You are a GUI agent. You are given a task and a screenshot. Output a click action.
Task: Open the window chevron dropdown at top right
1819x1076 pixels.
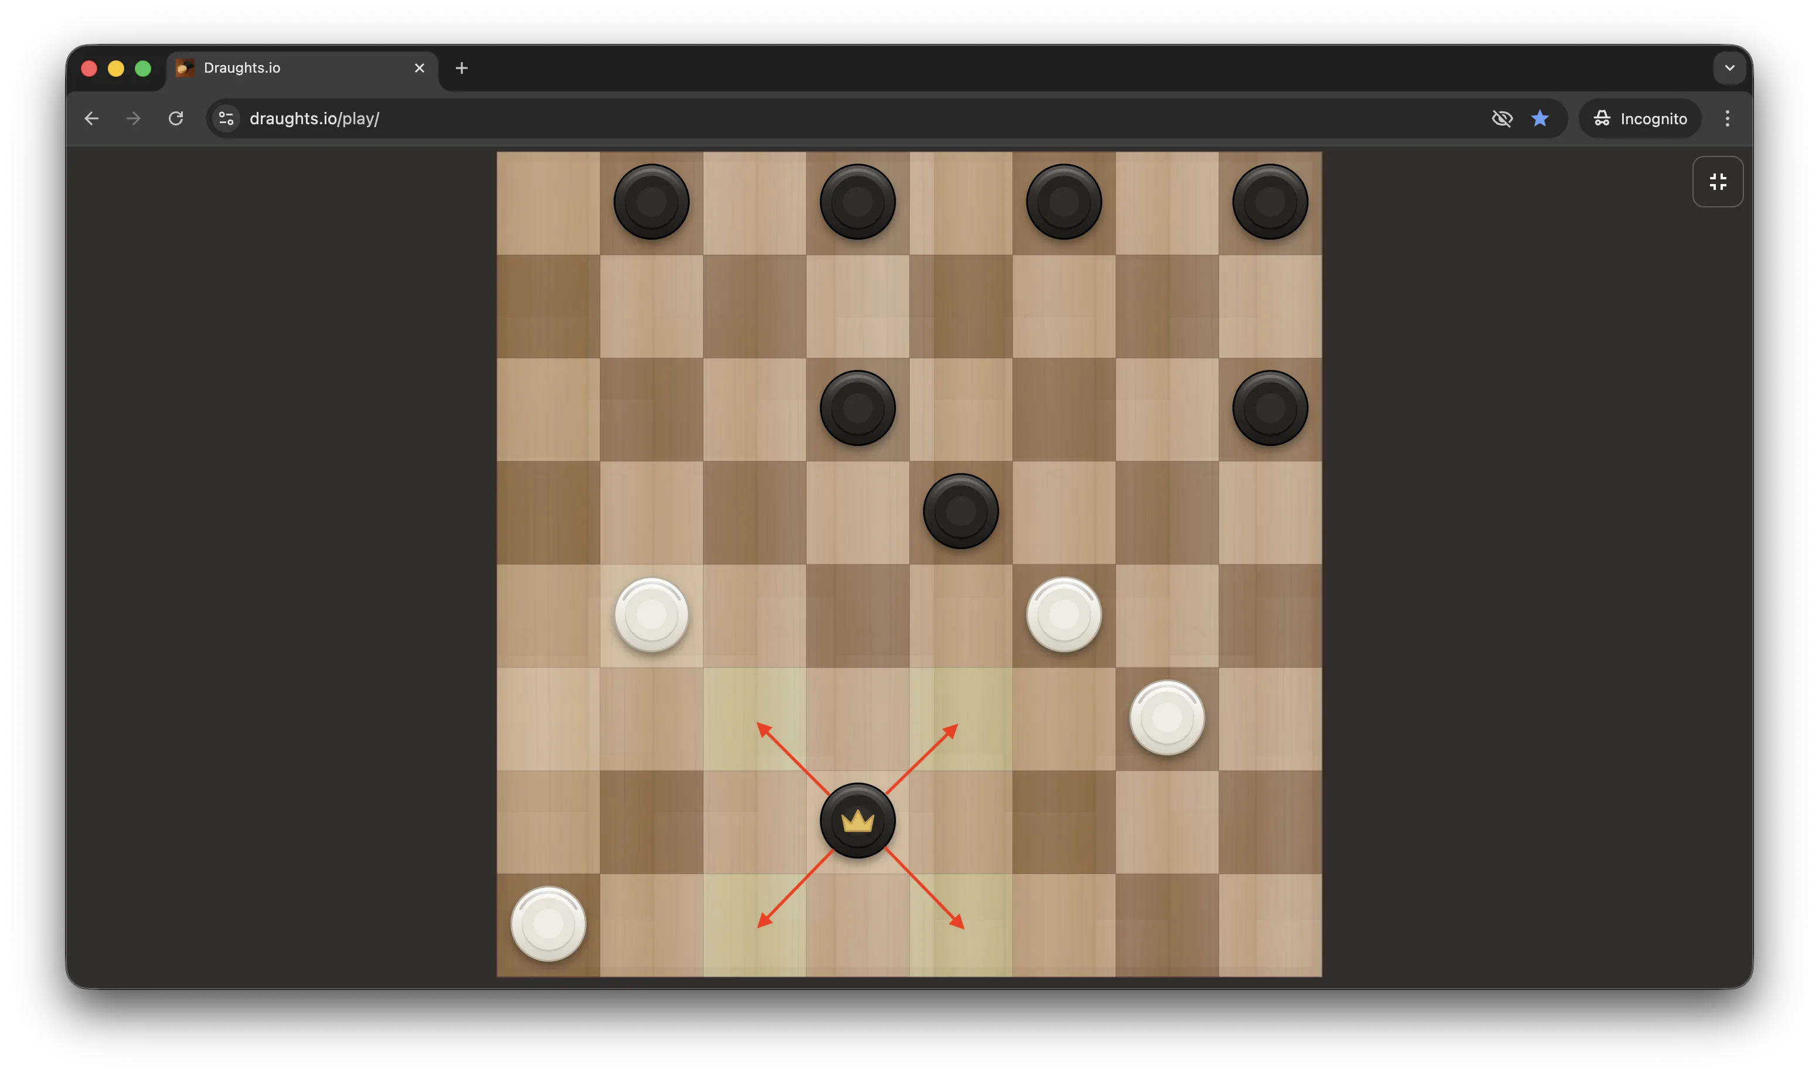tap(1730, 67)
